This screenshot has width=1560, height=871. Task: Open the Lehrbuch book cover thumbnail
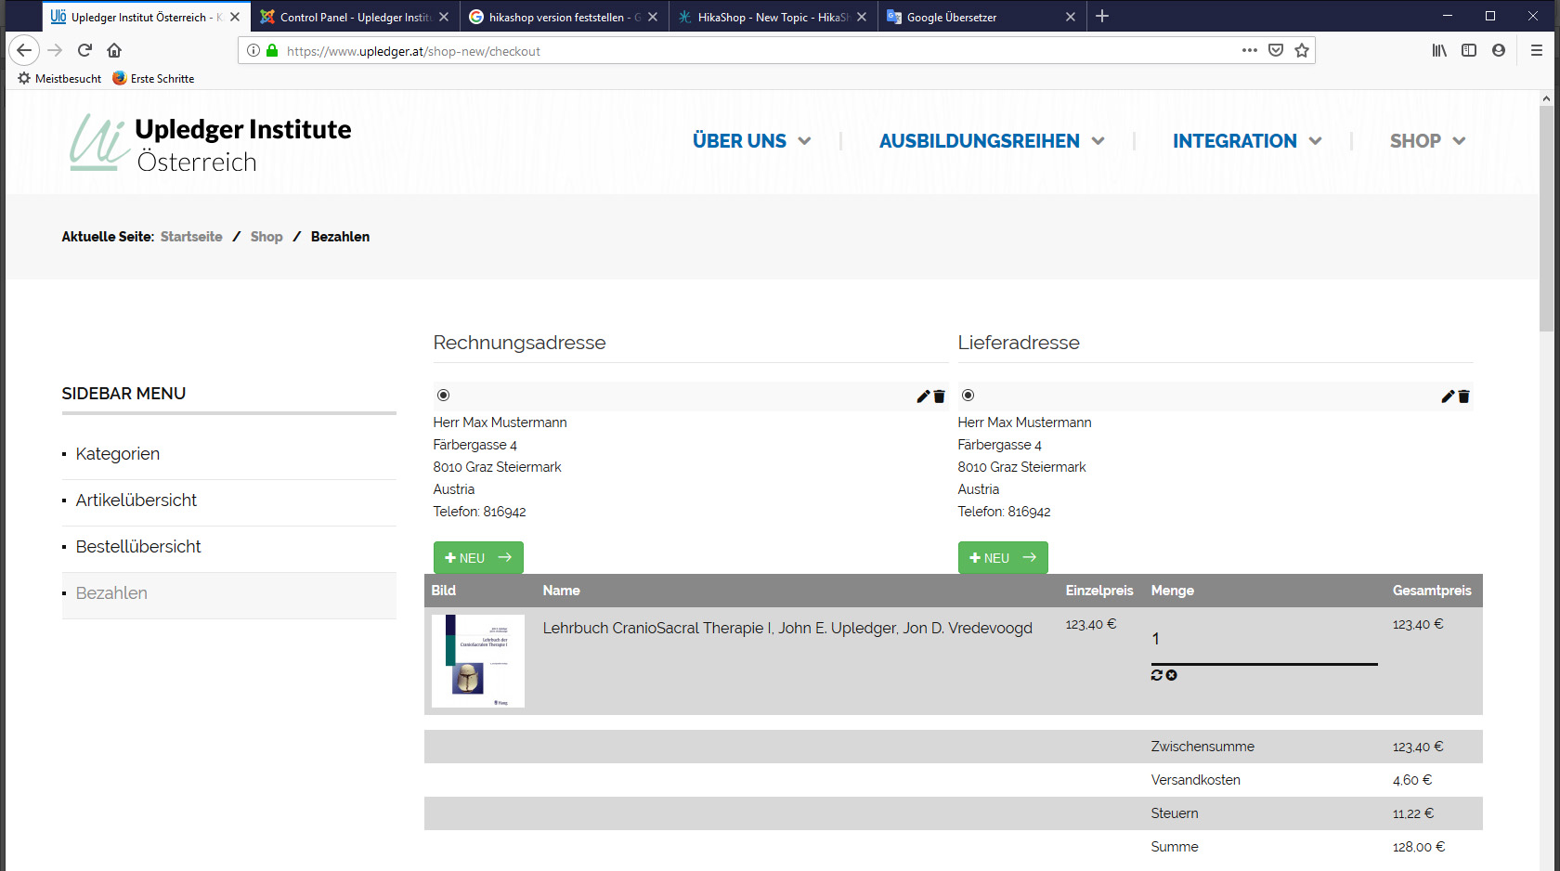tap(478, 661)
